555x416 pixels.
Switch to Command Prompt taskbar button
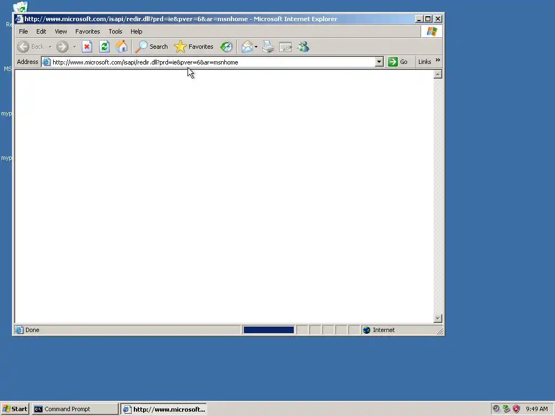(75, 409)
